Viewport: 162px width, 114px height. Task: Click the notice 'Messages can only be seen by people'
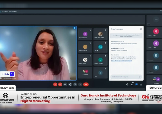(x=126, y=36)
